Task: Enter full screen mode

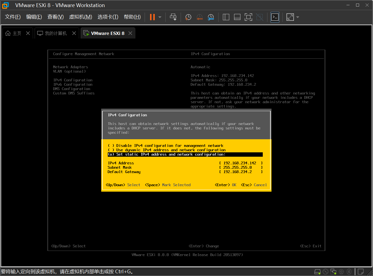Action: click(x=248, y=17)
